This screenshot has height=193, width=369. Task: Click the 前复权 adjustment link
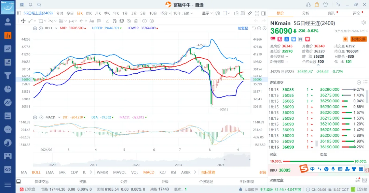point(243,28)
